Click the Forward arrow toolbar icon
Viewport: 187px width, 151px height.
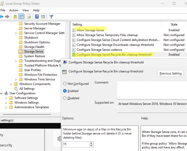pyautogui.click(x=7, y=17)
